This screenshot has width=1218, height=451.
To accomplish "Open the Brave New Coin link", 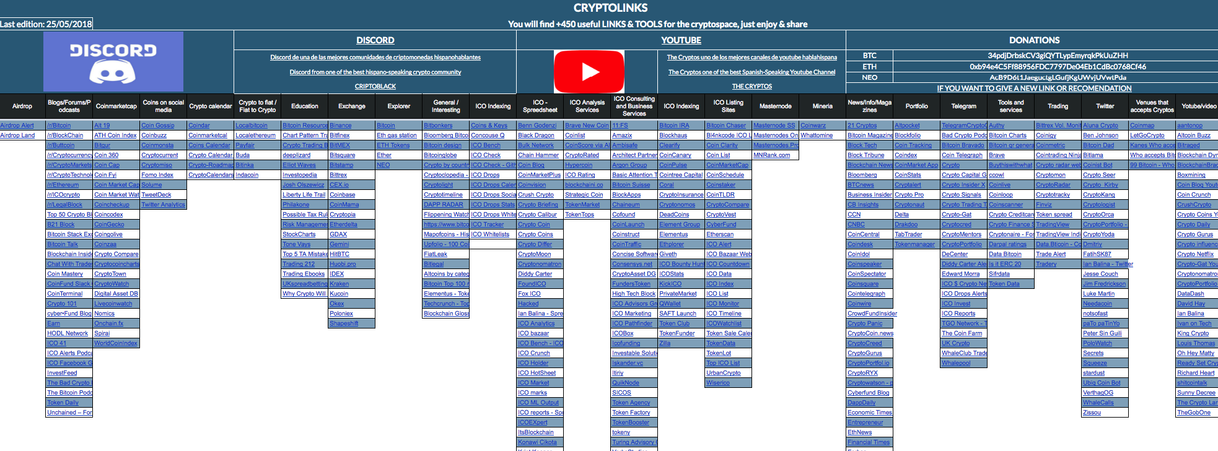I will click(587, 126).
